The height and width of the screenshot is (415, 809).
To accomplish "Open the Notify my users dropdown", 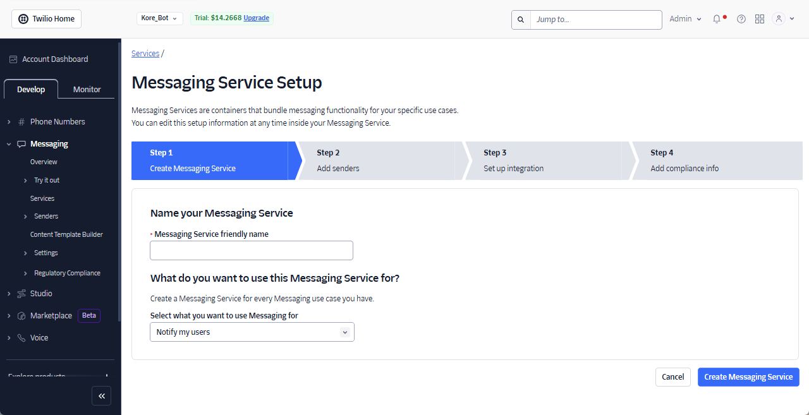I will coord(252,332).
